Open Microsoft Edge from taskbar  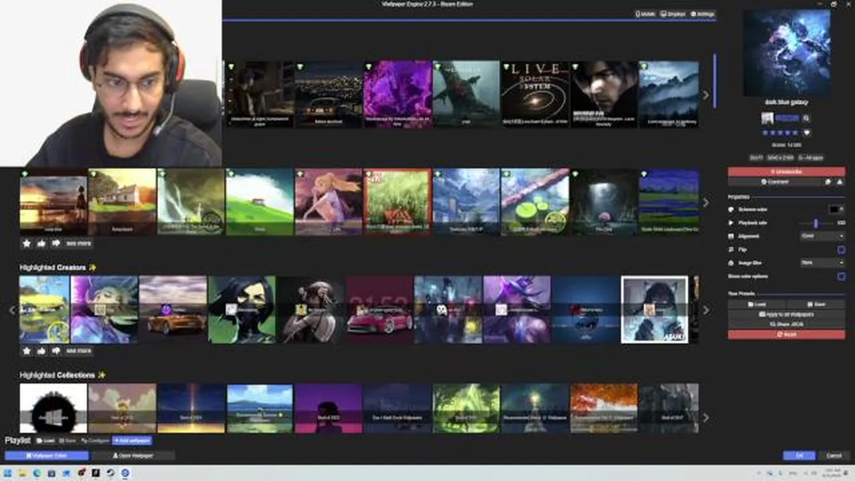coord(37,473)
